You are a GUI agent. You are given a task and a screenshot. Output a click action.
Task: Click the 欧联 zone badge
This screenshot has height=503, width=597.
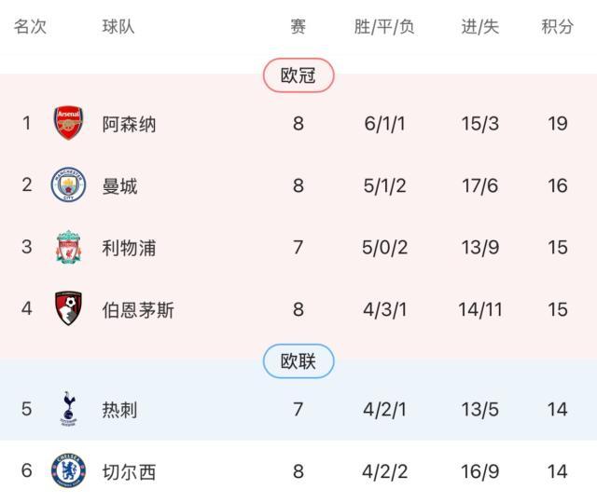point(298,361)
